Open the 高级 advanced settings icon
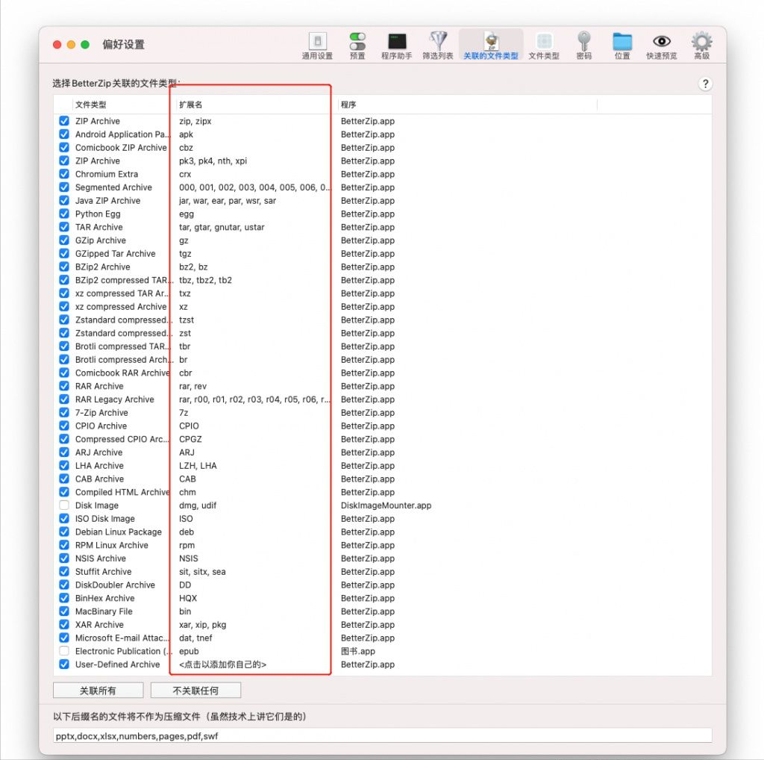 700,43
